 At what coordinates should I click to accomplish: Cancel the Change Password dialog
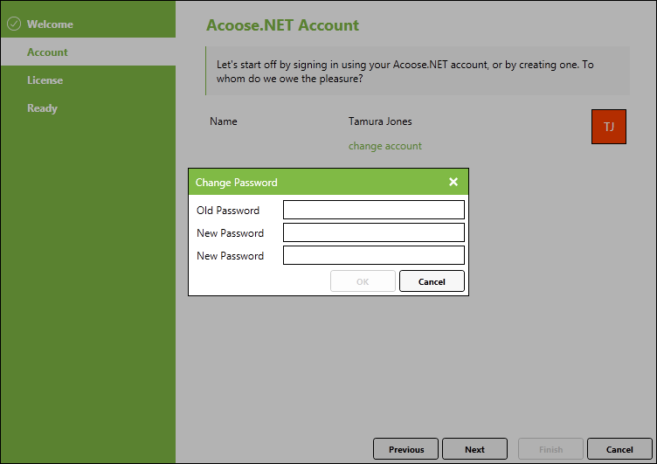click(432, 281)
